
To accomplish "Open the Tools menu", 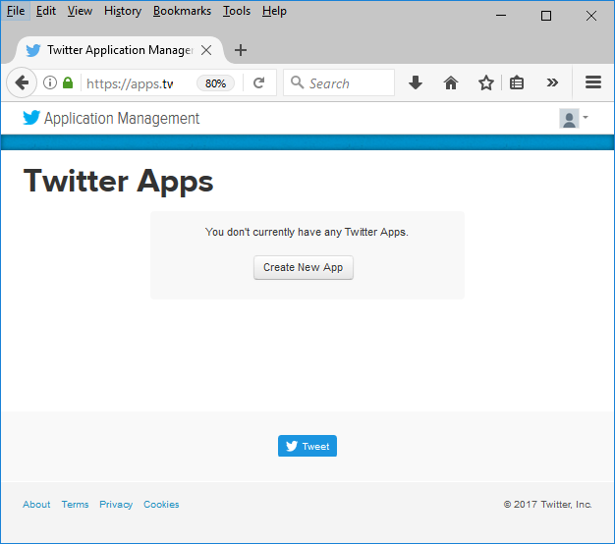I will pos(237,11).
